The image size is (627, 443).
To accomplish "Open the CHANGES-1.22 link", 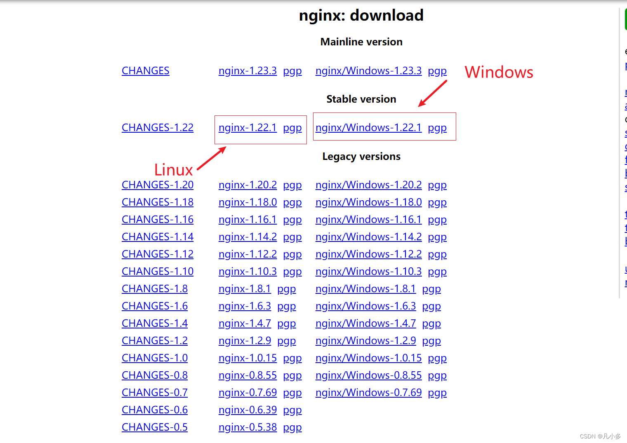I will click(x=158, y=128).
